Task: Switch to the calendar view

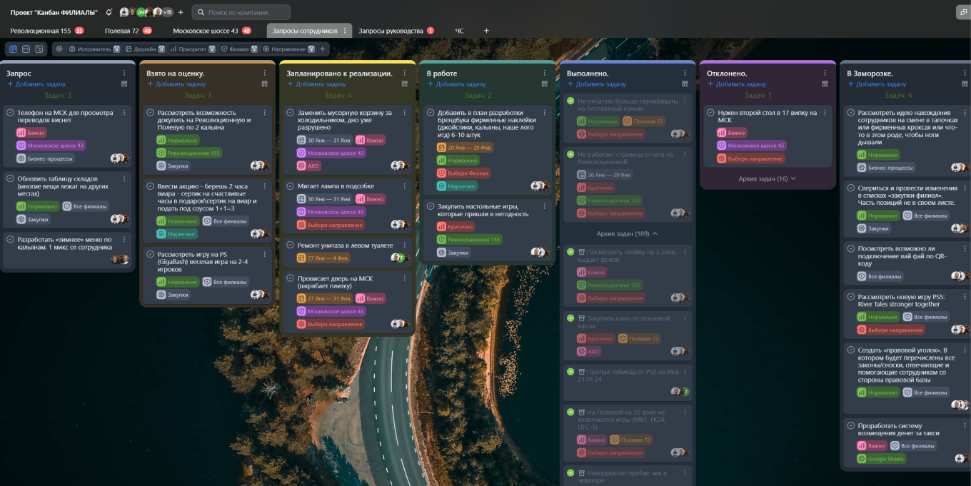Action: coord(26,49)
